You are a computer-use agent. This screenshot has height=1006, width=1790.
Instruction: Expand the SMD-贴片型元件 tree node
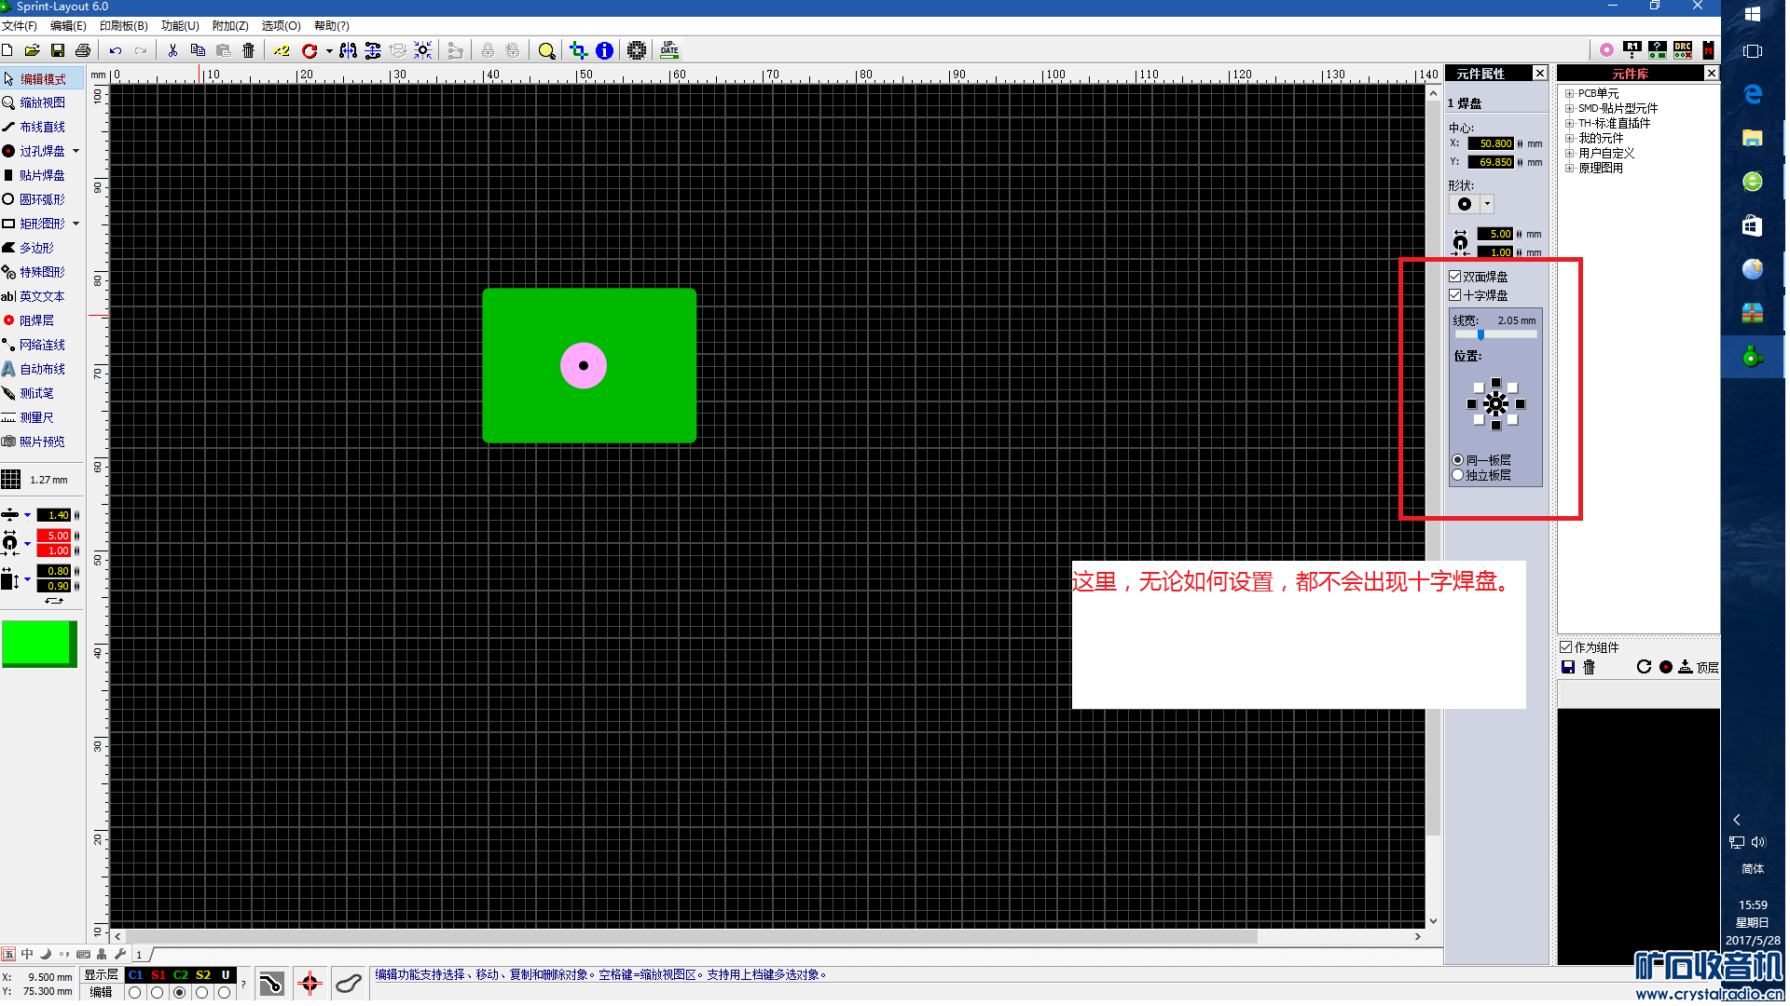tap(1569, 108)
